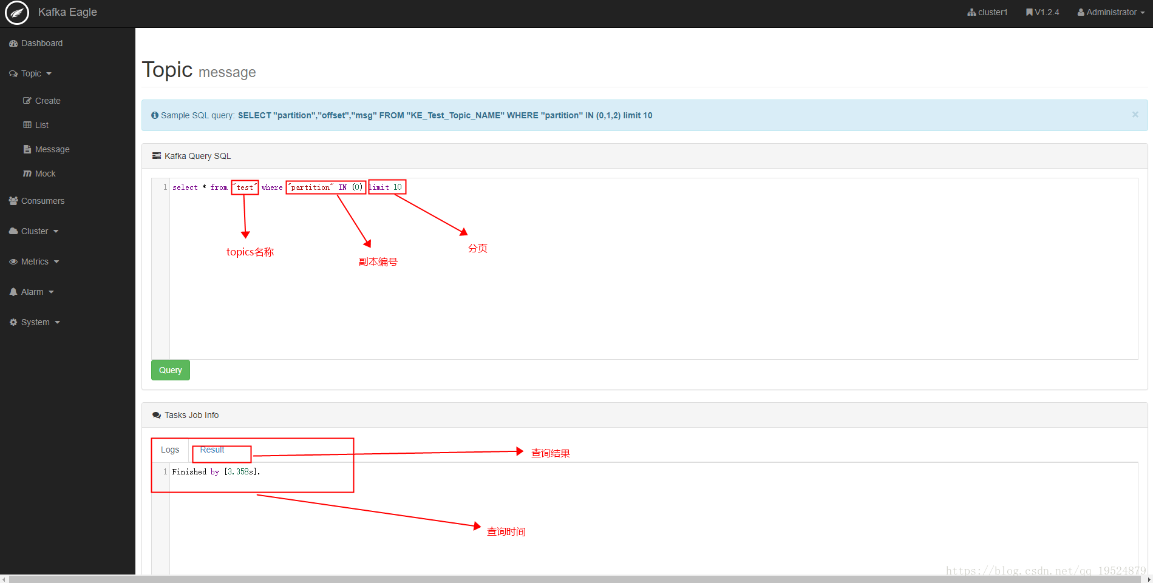Screen dimensions: 1153x583
Task: Click the info icon in SQL alert
Action: tap(155, 115)
